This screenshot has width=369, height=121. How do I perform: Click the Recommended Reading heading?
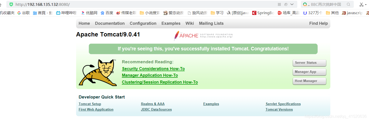click(147, 62)
